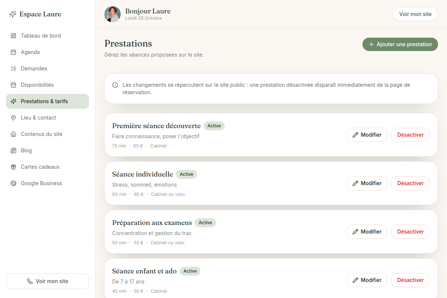
Task: Click Laure's profile avatar photo
Action: pyautogui.click(x=112, y=14)
